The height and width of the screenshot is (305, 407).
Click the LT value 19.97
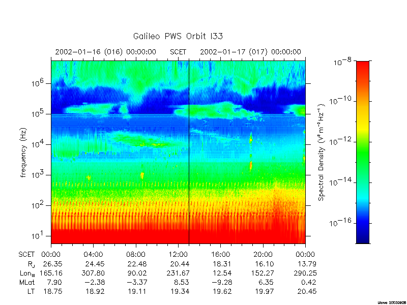tap(265, 291)
